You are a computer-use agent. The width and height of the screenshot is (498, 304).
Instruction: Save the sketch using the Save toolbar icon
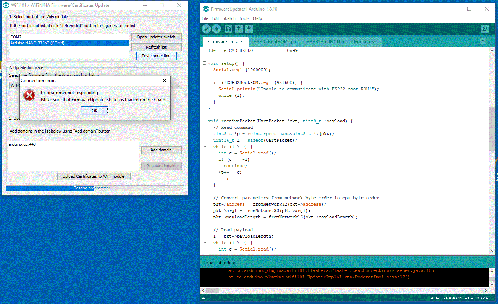coord(249,28)
